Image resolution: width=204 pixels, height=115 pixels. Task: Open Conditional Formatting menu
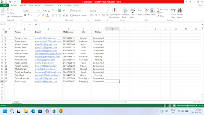115,13
